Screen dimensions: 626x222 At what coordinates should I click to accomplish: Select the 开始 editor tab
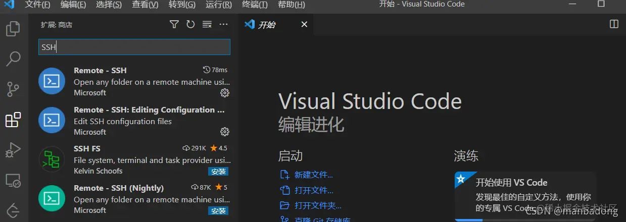click(275, 24)
